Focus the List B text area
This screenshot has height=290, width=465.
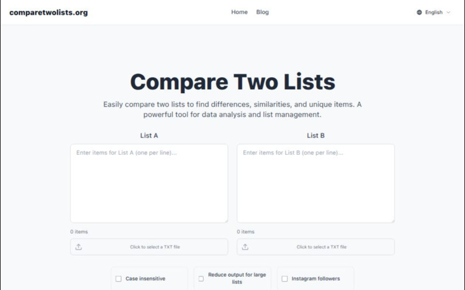316,184
